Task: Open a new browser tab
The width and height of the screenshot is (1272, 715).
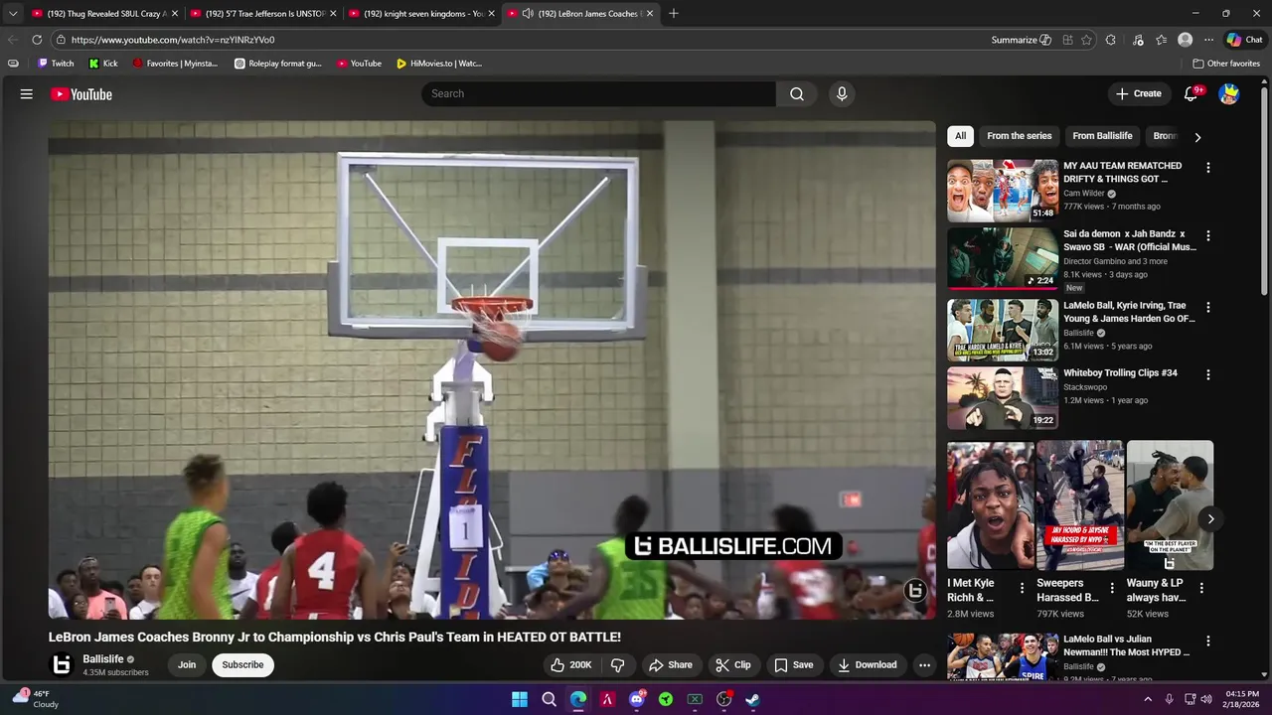Action: tap(674, 14)
